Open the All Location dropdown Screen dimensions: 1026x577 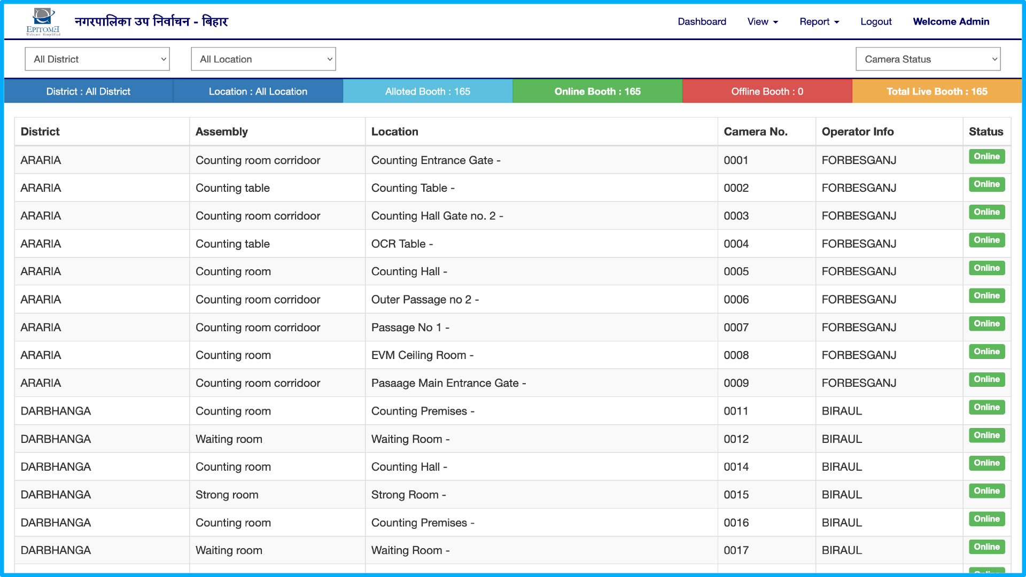263,59
